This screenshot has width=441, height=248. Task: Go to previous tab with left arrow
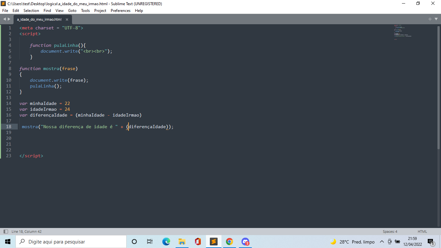(5, 19)
